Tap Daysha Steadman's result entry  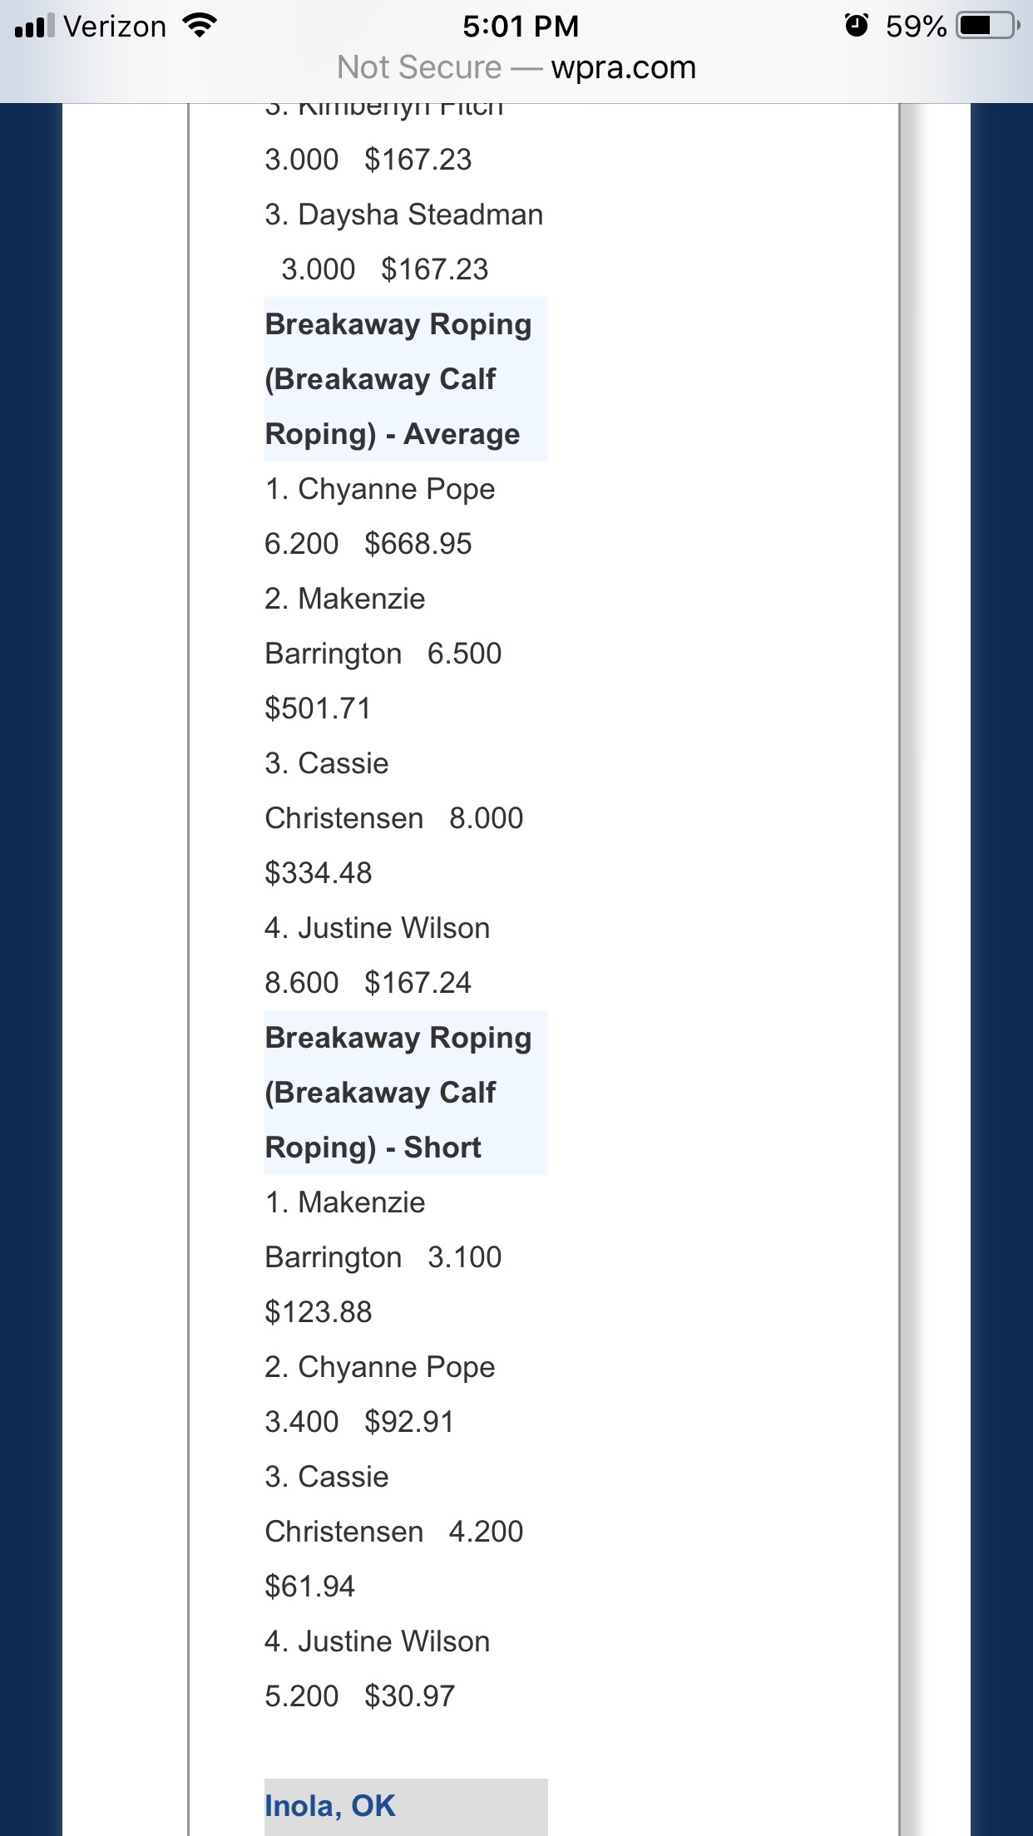pos(403,215)
